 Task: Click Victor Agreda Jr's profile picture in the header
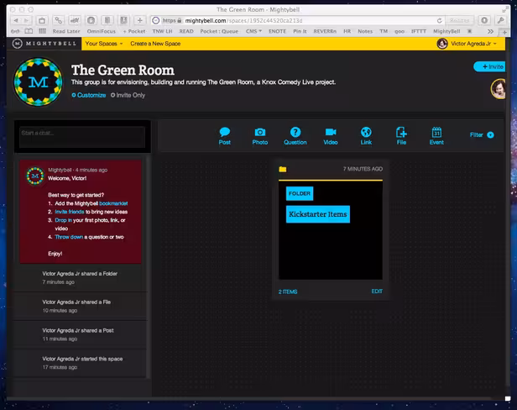coord(441,44)
